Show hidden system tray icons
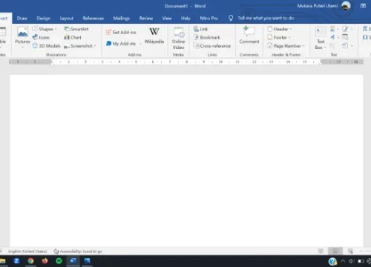 pos(343,261)
